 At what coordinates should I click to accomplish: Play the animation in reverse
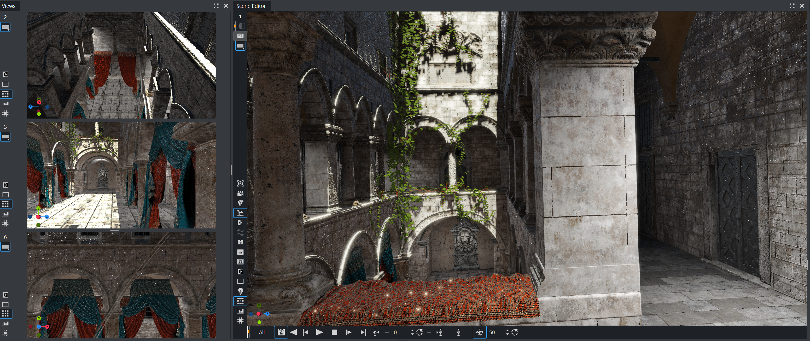pyautogui.click(x=293, y=332)
